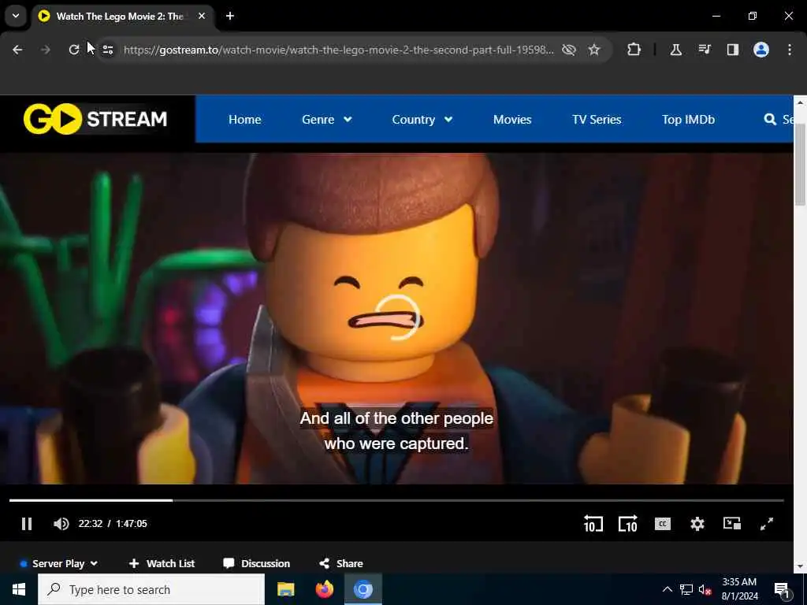
Task: Click the taskbar search box
Action: (x=151, y=589)
